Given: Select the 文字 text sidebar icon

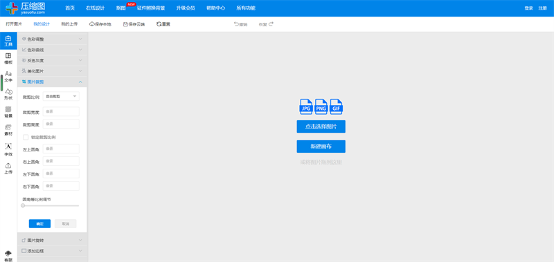Looking at the screenshot, I should pyautogui.click(x=8, y=77).
